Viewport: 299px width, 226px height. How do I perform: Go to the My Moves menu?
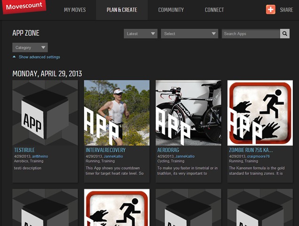click(x=75, y=10)
